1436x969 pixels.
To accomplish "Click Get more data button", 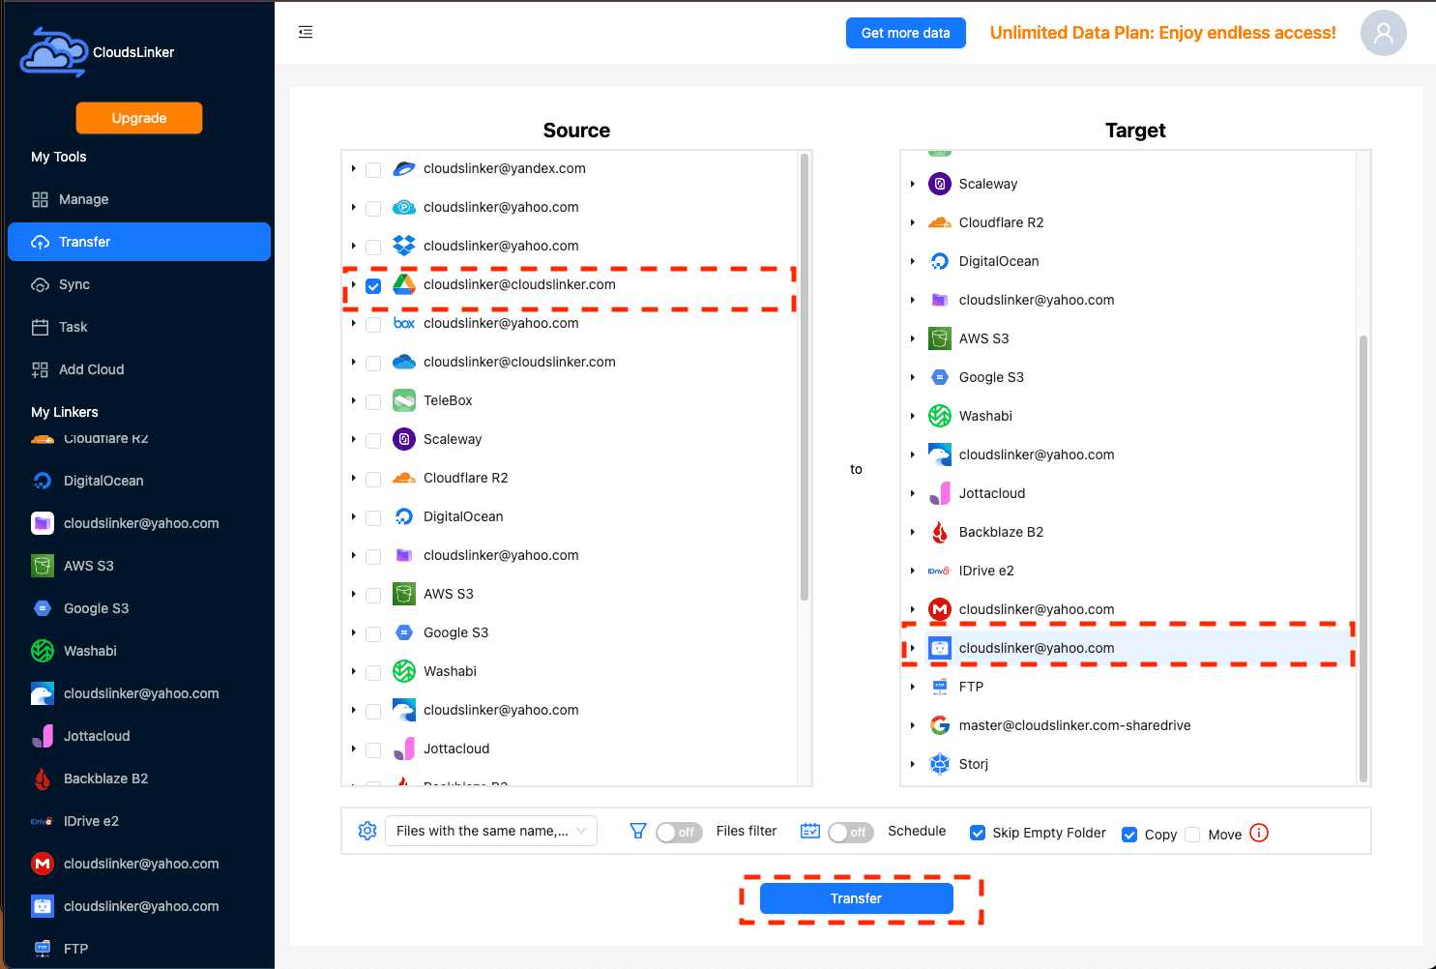I will pos(906,33).
